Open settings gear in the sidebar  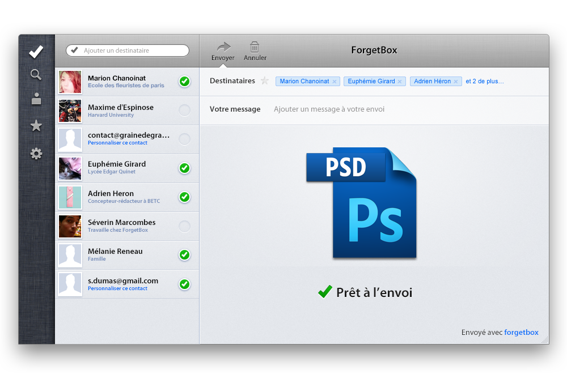36,154
